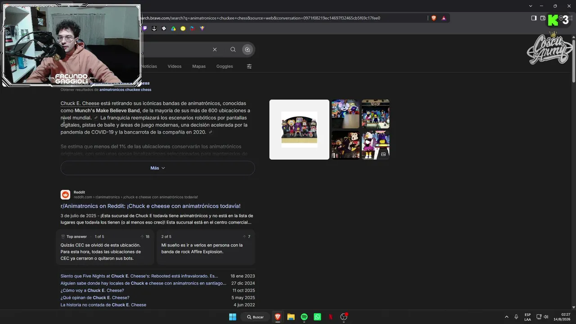Click the citation link icon after '2020.'
The image size is (576, 324).
[x=211, y=132]
